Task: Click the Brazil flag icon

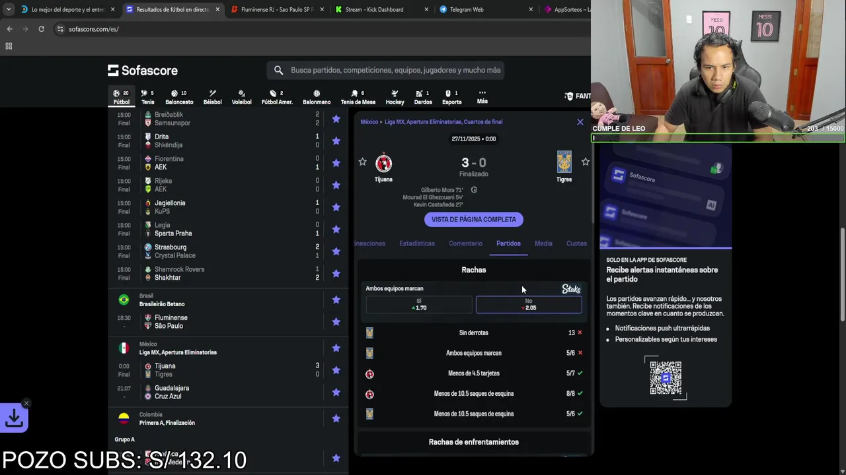Action: [x=124, y=300]
